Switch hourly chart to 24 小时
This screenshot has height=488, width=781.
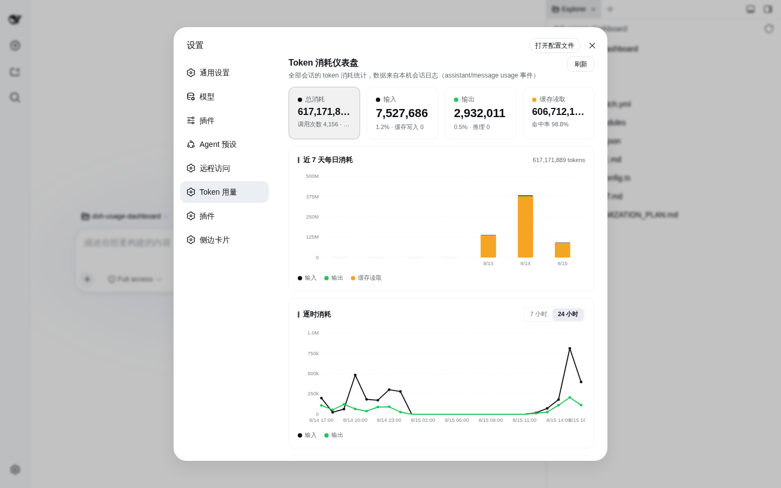click(x=568, y=314)
